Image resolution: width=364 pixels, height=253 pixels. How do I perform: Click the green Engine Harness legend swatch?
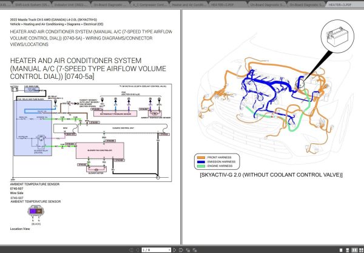click(201, 166)
